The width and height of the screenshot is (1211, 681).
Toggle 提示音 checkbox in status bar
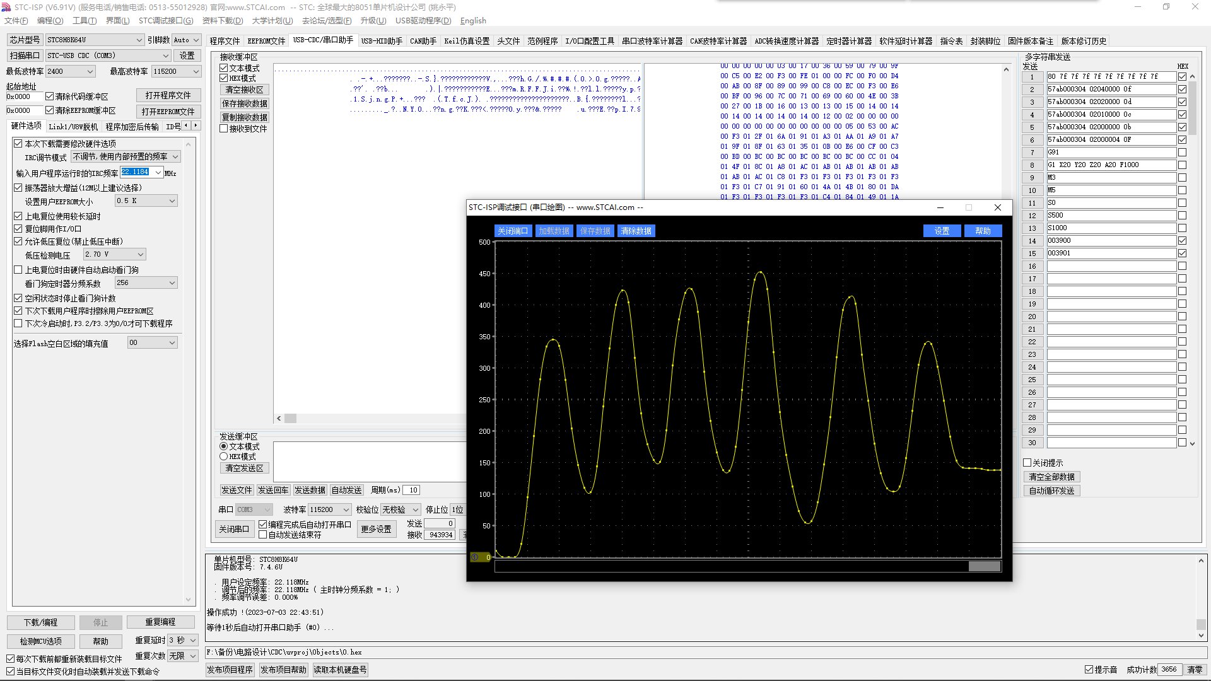coord(1089,670)
